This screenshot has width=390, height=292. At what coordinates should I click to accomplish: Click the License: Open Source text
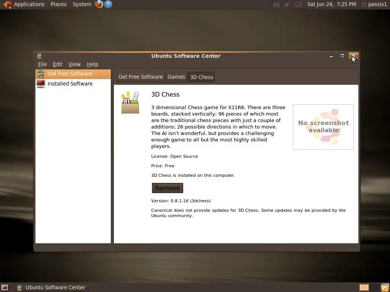coord(174,156)
